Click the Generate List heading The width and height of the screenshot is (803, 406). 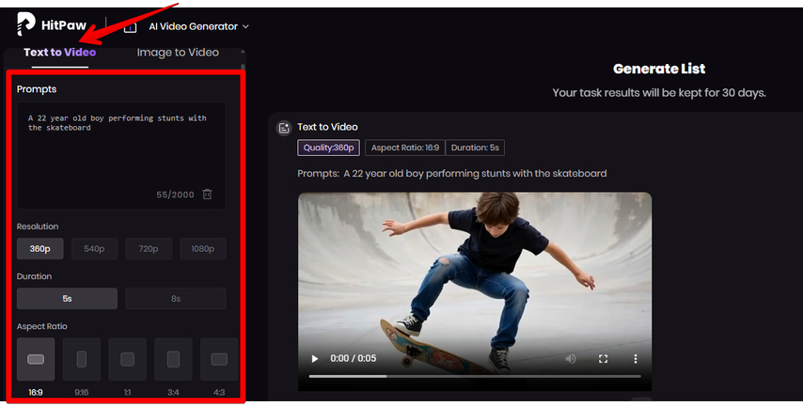(659, 69)
